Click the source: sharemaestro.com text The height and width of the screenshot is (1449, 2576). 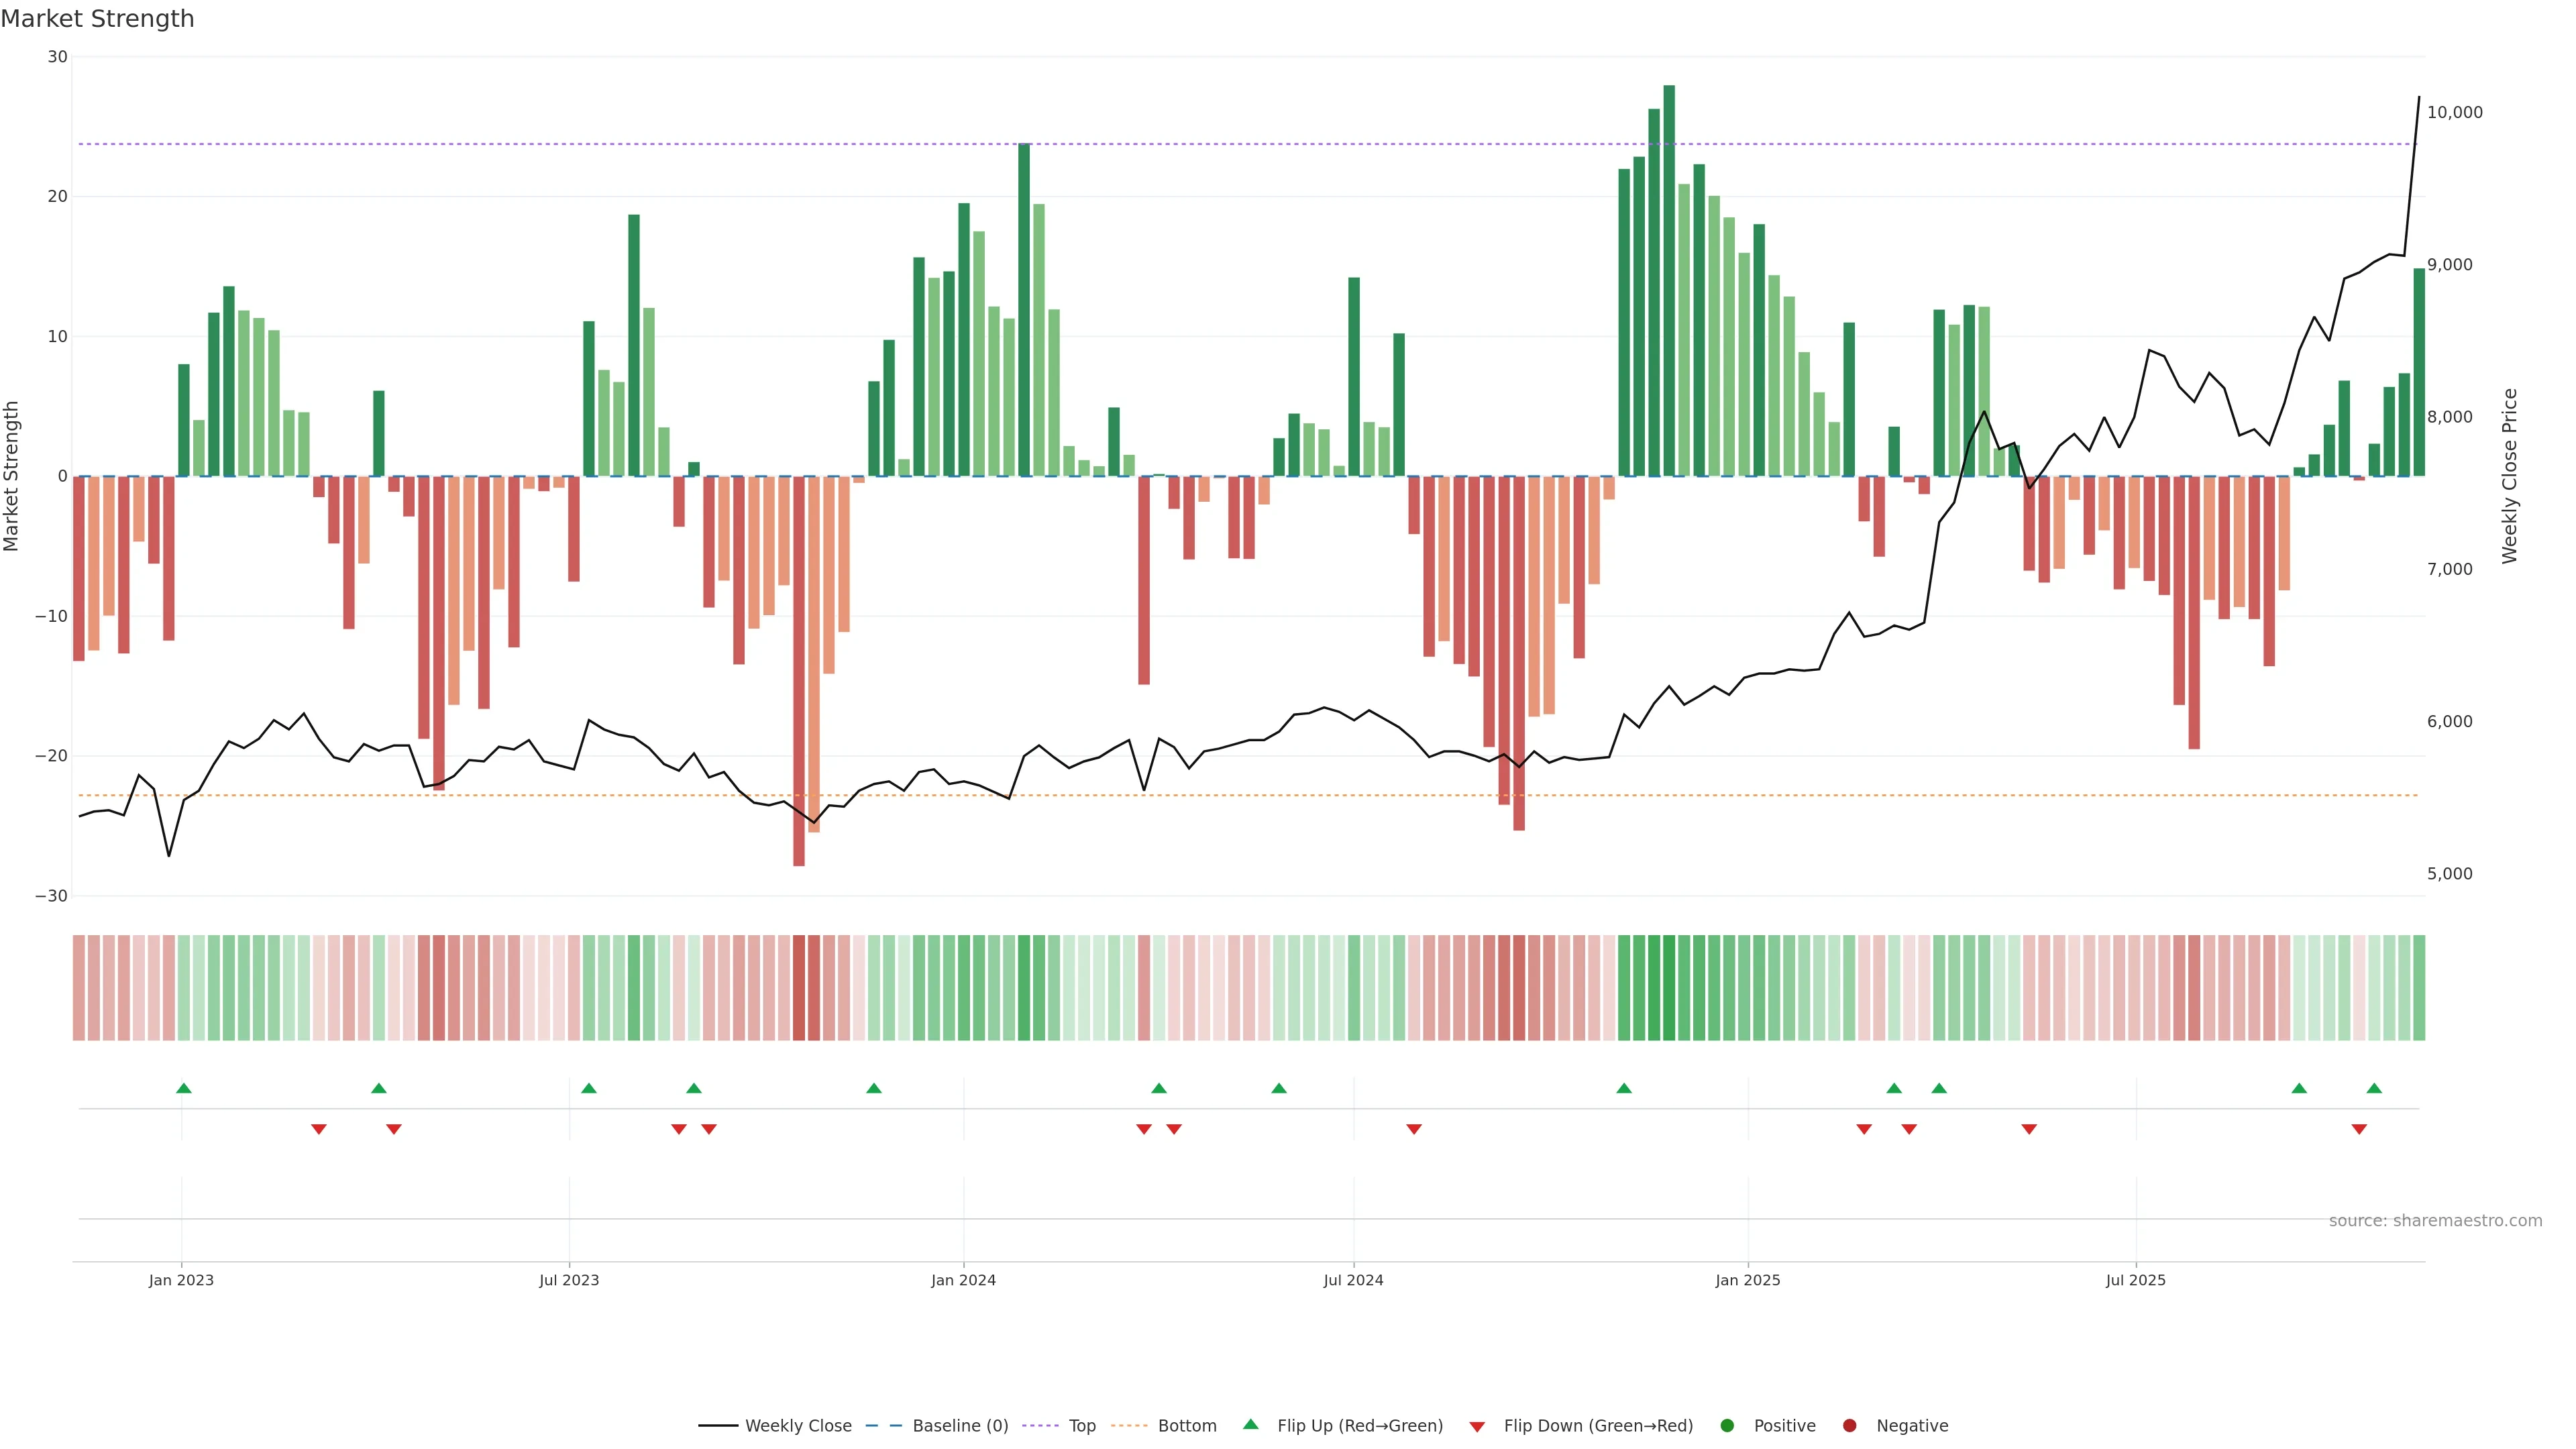point(2435,1220)
